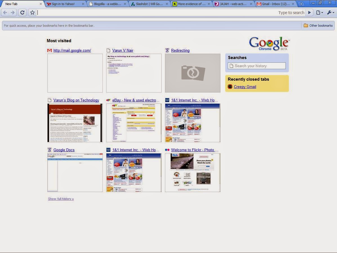Image resolution: width=337 pixels, height=253 pixels.
Task: Close the Gmail Inbox tab
Action: (x=293, y=4)
